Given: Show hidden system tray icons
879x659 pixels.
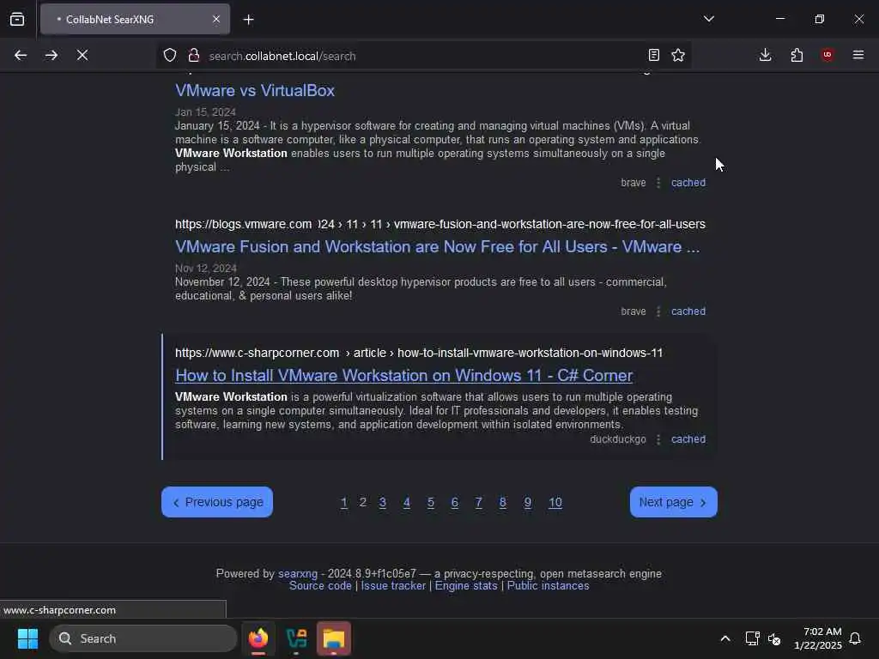Looking at the screenshot, I should [724, 638].
